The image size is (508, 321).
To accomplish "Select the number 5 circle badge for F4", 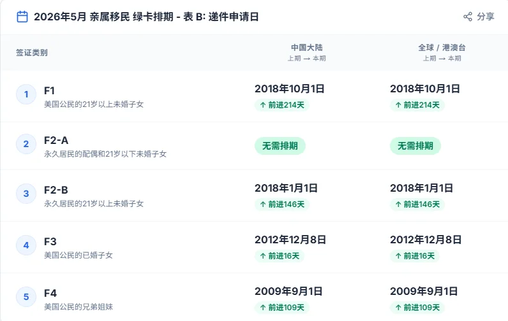I will tap(26, 296).
